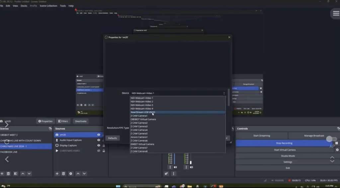Open source properties gear in Sources toolbar

[71, 173]
